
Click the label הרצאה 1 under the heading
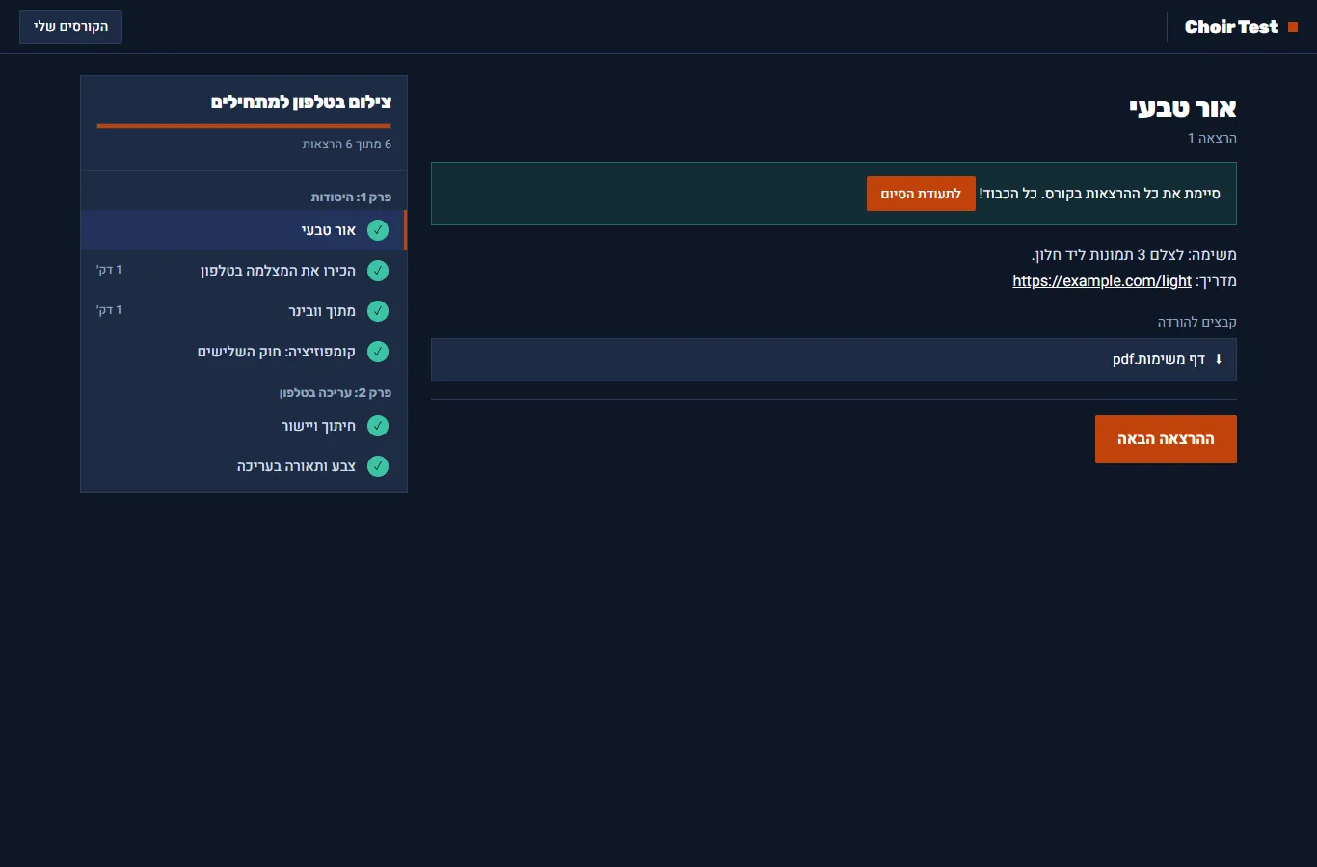tap(1212, 138)
